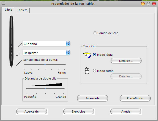Enable the Sonido del clic checkbox
This screenshot has height=121, width=158.
coord(95,33)
